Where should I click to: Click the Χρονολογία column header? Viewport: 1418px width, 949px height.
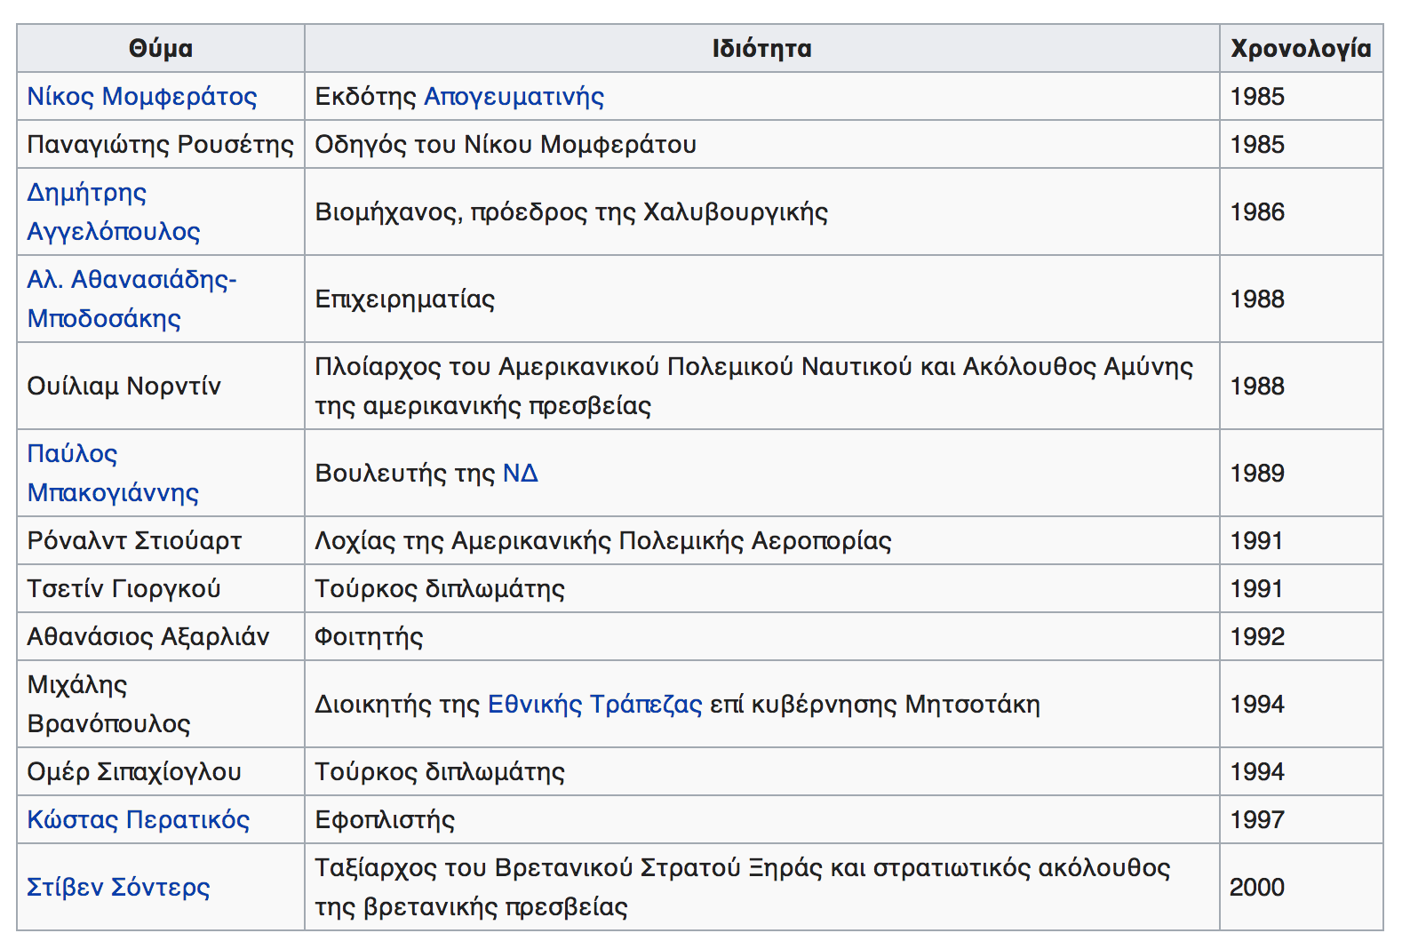tap(1301, 48)
